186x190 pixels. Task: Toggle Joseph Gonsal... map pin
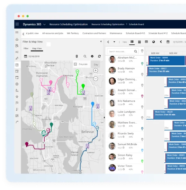142,96
